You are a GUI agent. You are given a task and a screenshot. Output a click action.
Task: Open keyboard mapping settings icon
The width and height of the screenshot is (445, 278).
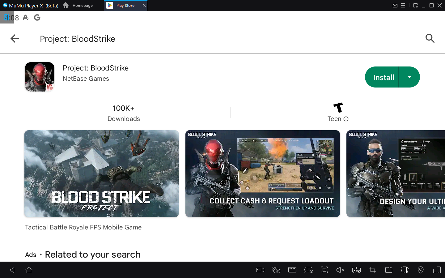pyautogui.click(x=292, y=270)
